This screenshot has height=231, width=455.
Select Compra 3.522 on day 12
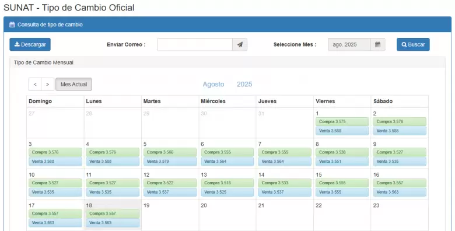(170, 183)
